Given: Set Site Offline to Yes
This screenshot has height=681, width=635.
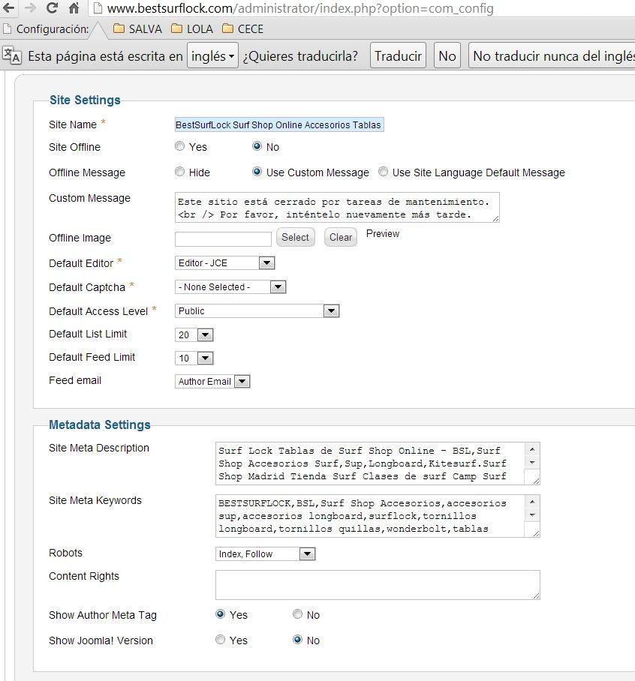Looking at the screenshot, I should click(179, 146).
